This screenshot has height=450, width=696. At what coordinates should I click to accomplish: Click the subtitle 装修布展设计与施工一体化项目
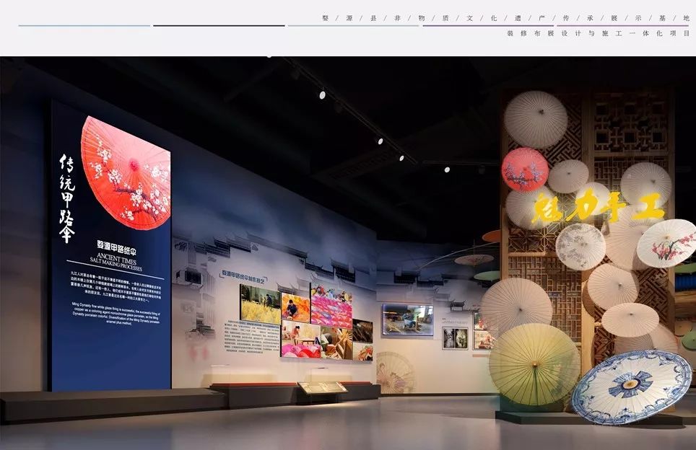599,33
